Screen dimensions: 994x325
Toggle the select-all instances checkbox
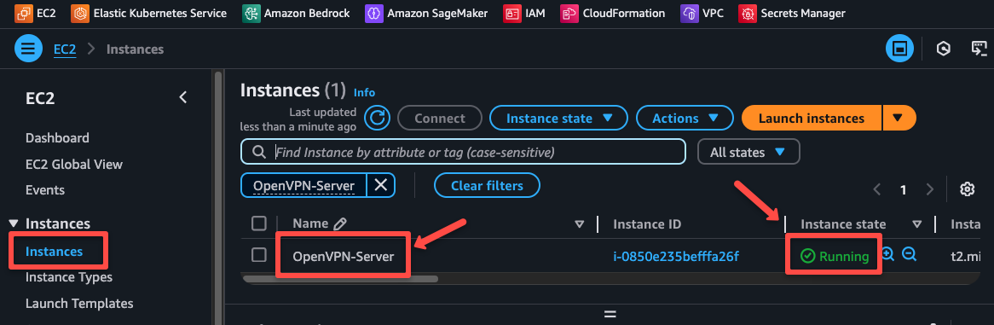click(258, 223)
